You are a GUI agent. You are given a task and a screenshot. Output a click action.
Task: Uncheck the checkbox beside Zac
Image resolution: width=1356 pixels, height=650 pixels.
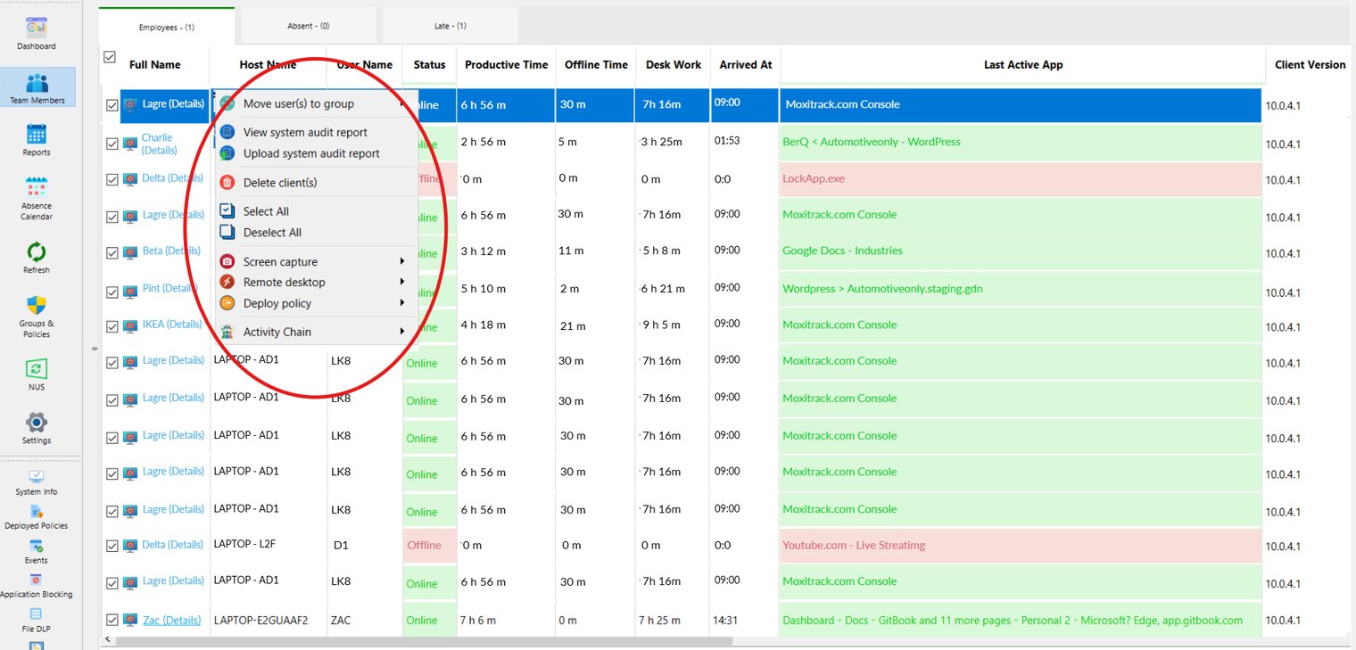(112, 621)
